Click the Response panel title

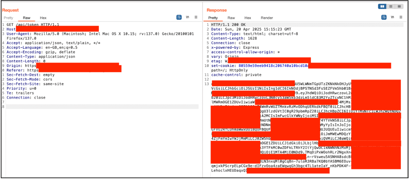coord(217,10)
